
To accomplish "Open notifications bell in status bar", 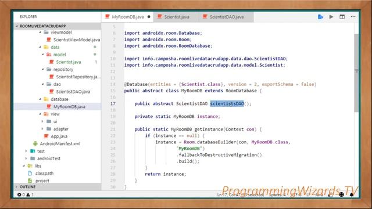I will coord(352,195).
